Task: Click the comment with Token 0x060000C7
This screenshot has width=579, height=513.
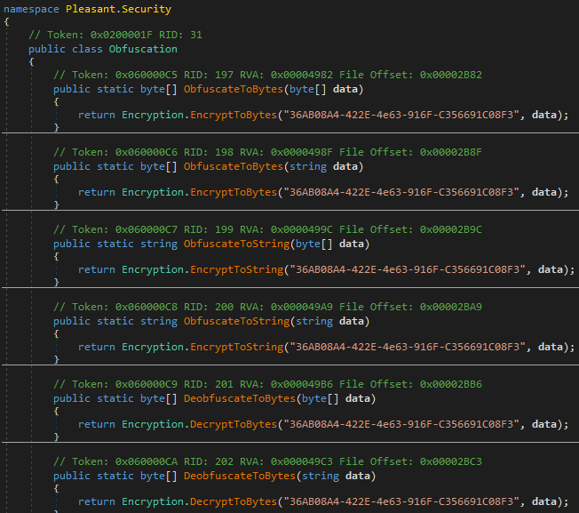Action: tap(267, 229)
